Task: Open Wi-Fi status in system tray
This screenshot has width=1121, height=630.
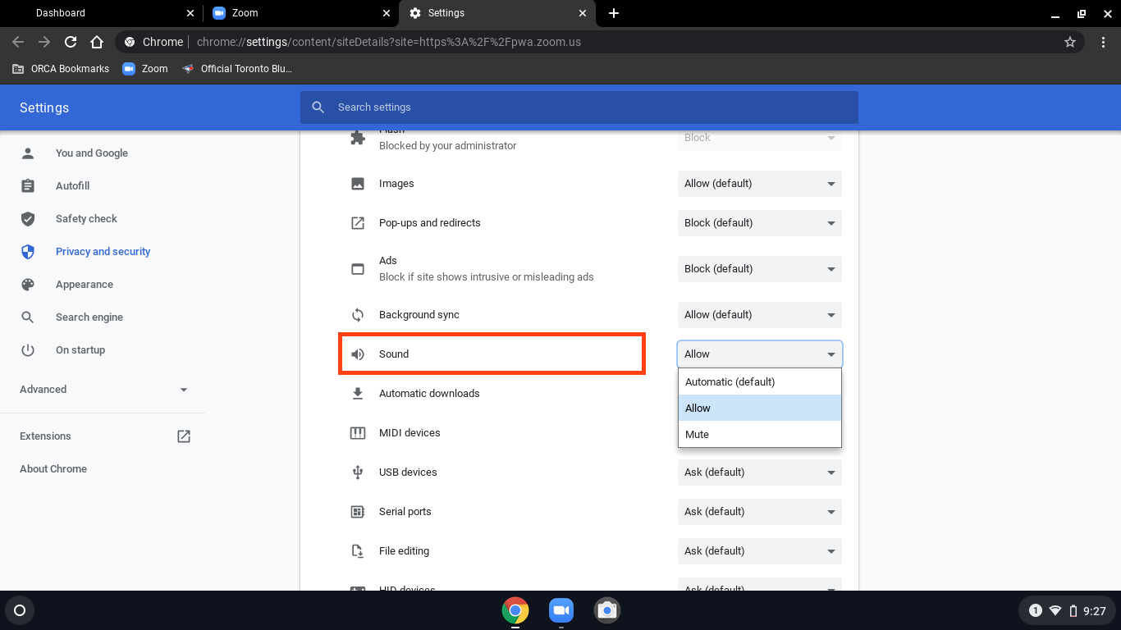Action: (1055, 610)
